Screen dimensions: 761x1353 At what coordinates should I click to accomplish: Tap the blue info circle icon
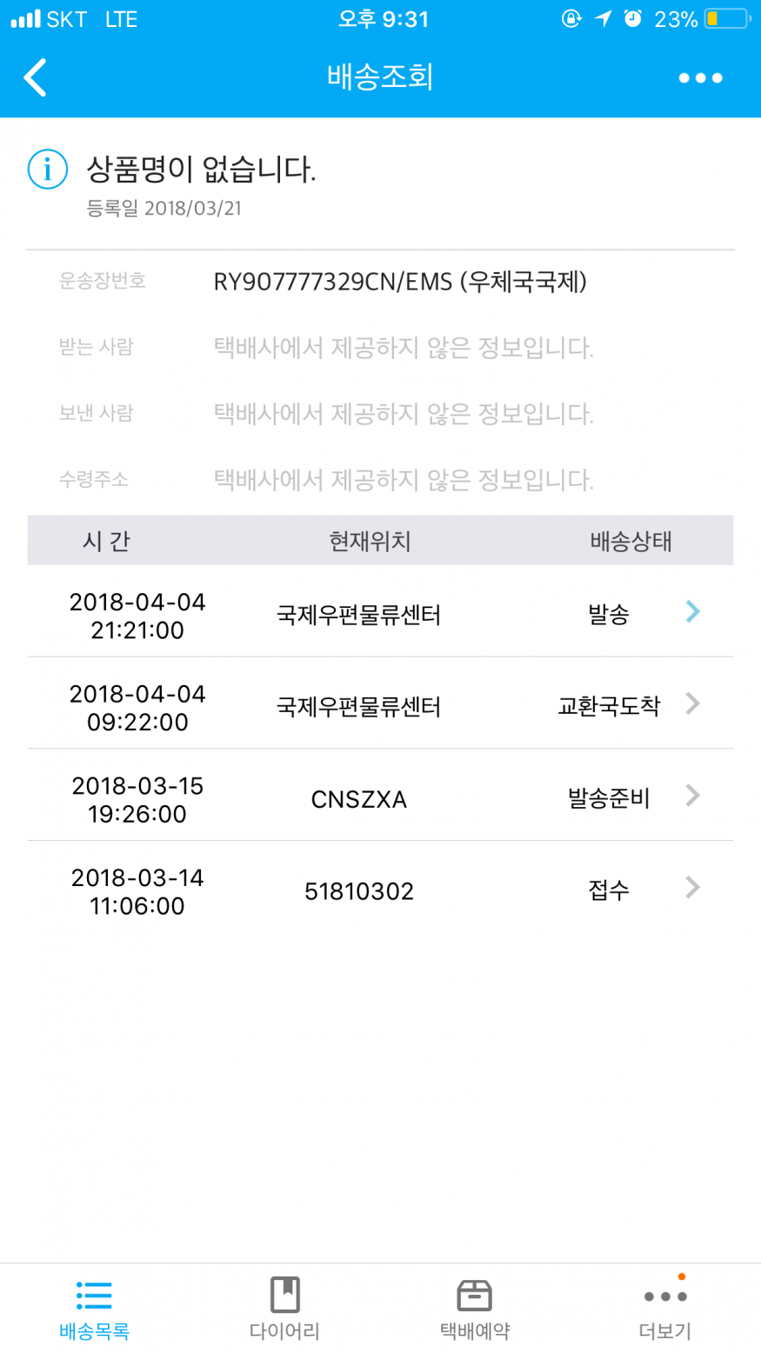[47, 169]
